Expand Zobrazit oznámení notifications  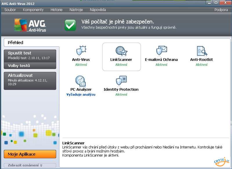30,165
